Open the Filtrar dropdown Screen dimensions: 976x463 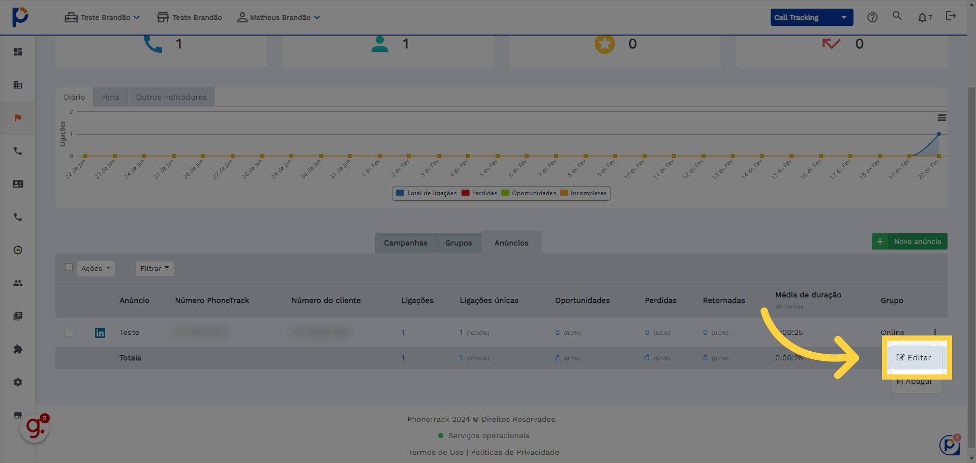click(155, 268)
